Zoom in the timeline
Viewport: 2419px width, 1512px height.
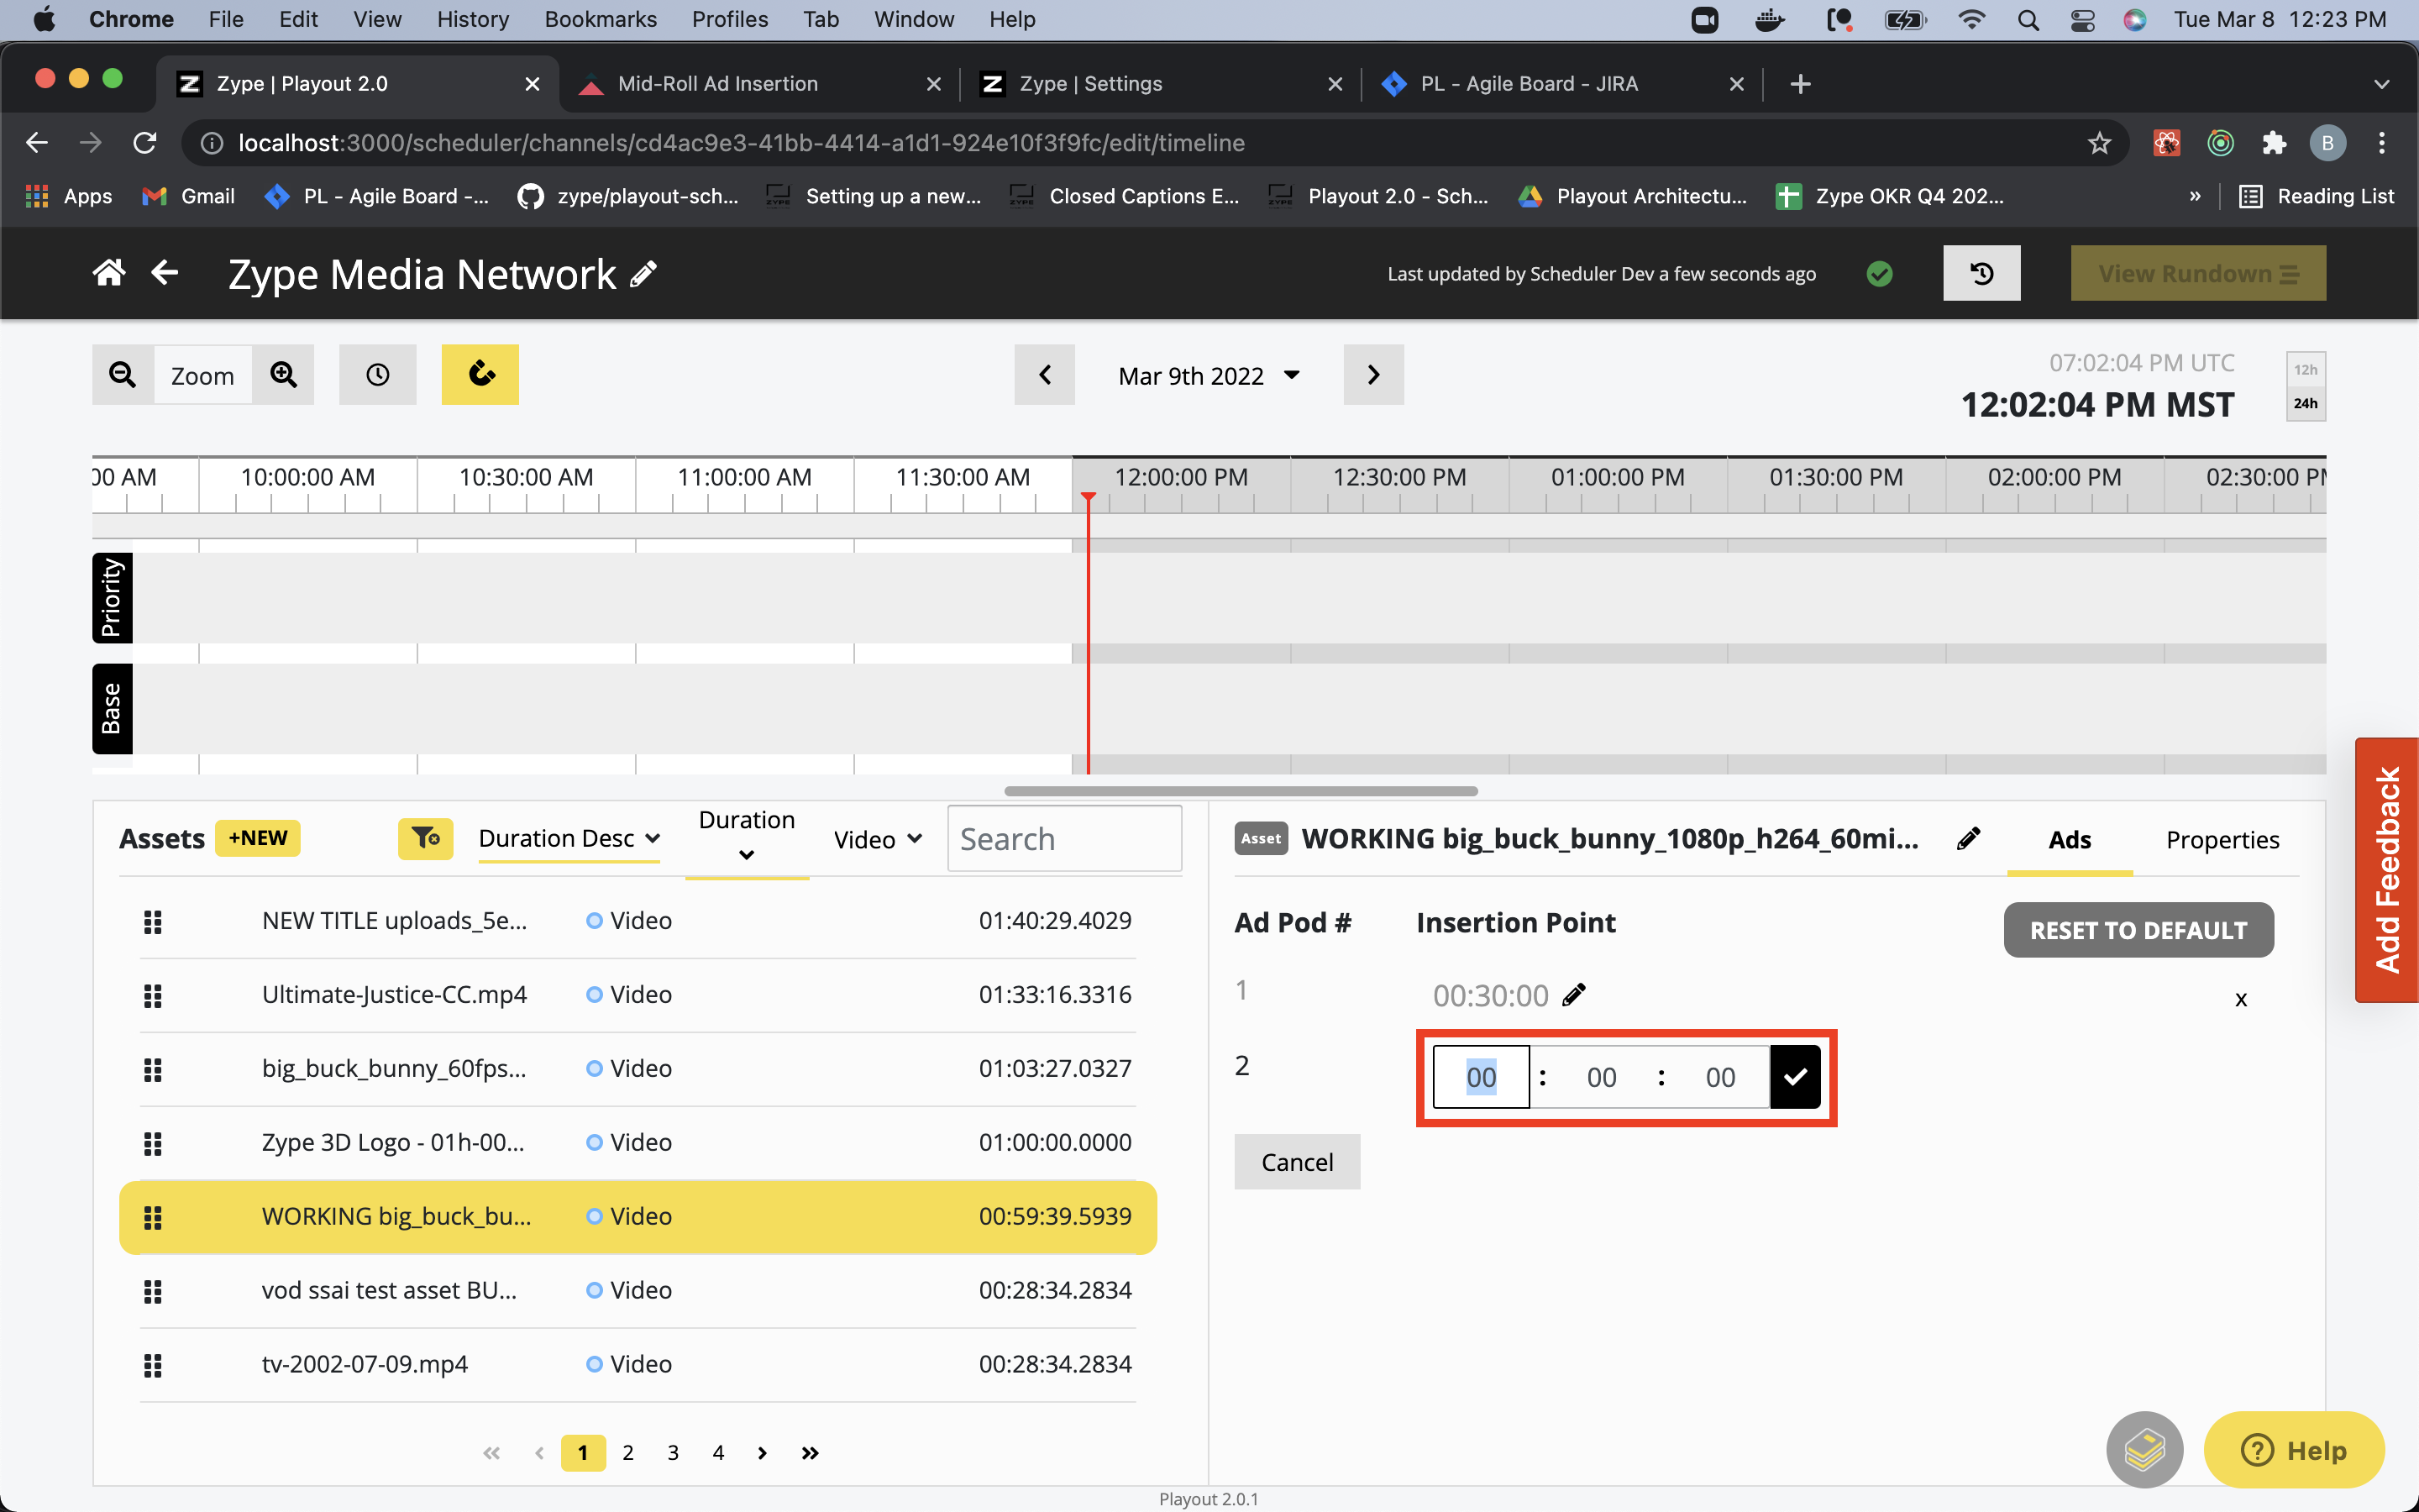(x=283, y=375)
